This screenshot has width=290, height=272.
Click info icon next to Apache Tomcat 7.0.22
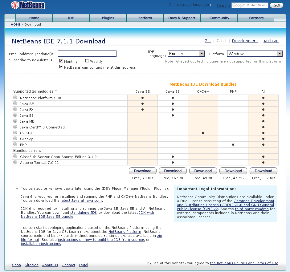coord(15,162)
